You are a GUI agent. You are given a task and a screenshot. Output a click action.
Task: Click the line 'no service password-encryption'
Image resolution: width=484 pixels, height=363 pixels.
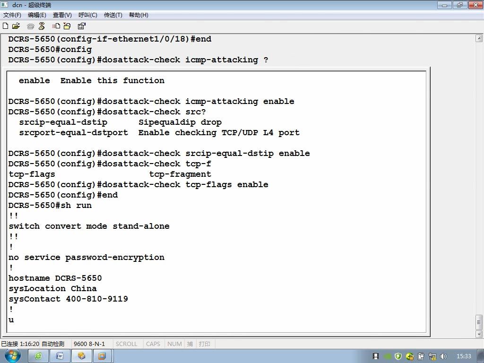[86, 258]
